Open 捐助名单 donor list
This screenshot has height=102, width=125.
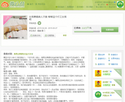point(100,55)
